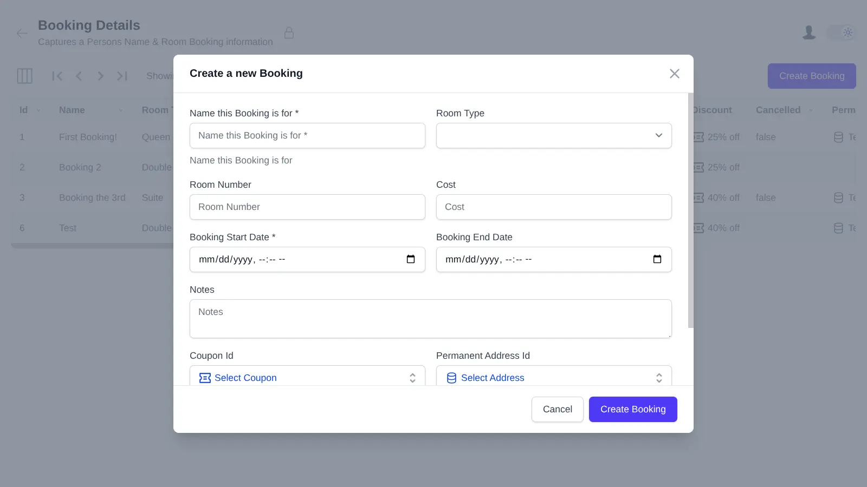Open the Room Type dropdown
The width and height of the screenshot is (867, 487).
(x=554, y=135)
